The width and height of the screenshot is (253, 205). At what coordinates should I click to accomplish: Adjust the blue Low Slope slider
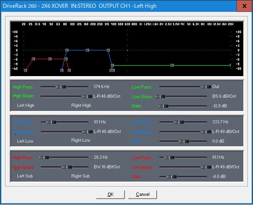click(206, 132)
